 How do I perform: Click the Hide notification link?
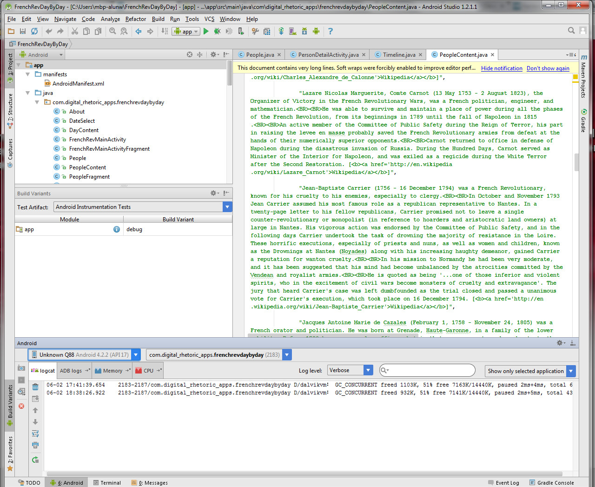pyautogui.click(x=502, y=68)
